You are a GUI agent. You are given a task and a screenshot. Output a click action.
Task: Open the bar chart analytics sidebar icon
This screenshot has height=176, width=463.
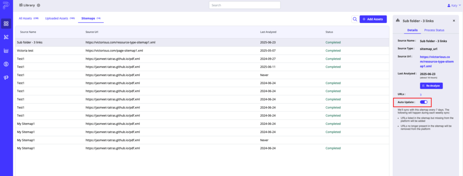pos(6,51)
